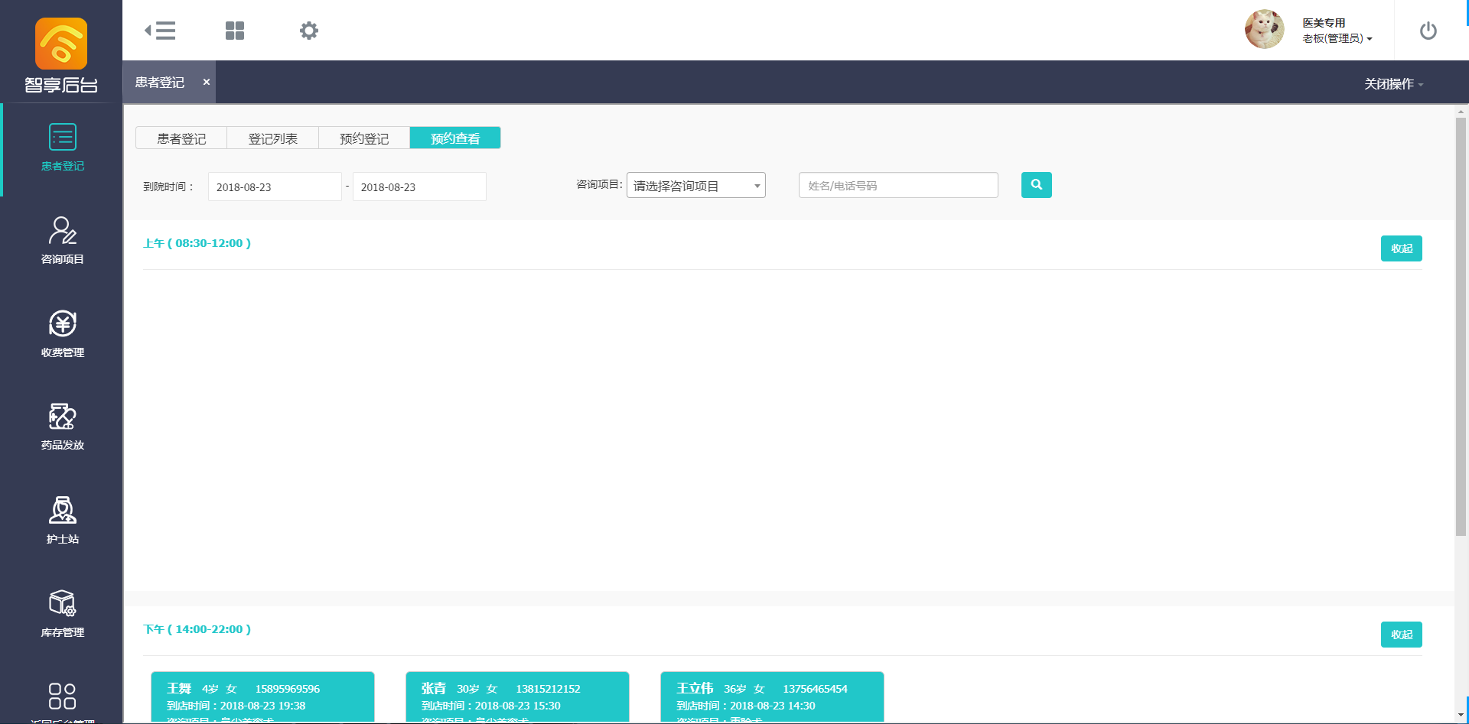Click phone number 13815212152
Screen dimensions: 1469x724
[548, 689]
